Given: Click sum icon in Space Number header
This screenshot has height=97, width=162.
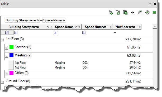Looking at the screenshot, I should point(110,27).
